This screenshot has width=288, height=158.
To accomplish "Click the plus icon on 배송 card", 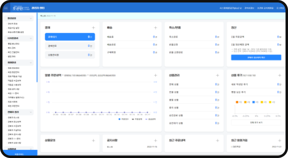I will pos(156,27).
